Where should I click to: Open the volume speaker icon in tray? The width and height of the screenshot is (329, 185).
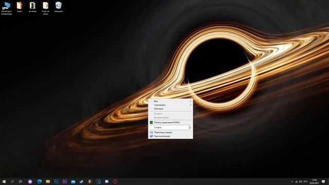[300, 181]
